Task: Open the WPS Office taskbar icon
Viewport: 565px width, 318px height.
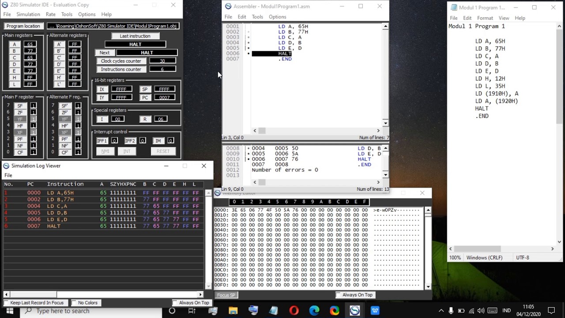Action: click(375, 311)
